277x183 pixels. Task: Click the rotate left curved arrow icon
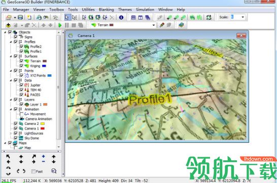pos(18,171)
